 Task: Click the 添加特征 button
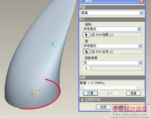click(x=120, y=107)
